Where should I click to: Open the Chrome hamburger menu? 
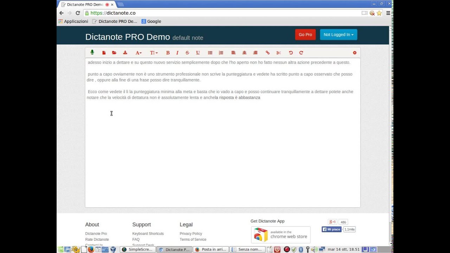(x=388, y=13)
